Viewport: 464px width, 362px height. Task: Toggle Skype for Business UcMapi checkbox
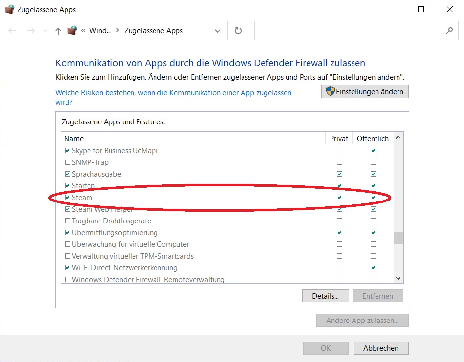(x=68, y=151)
